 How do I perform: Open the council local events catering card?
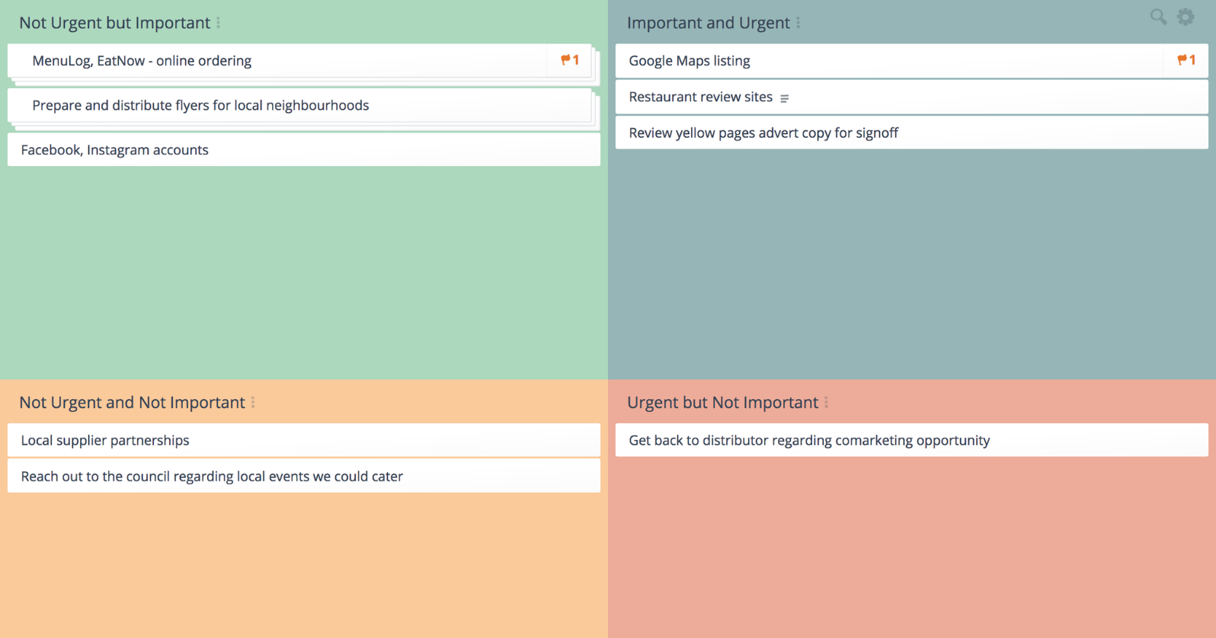pyautogui.click(x=212, y=477)
